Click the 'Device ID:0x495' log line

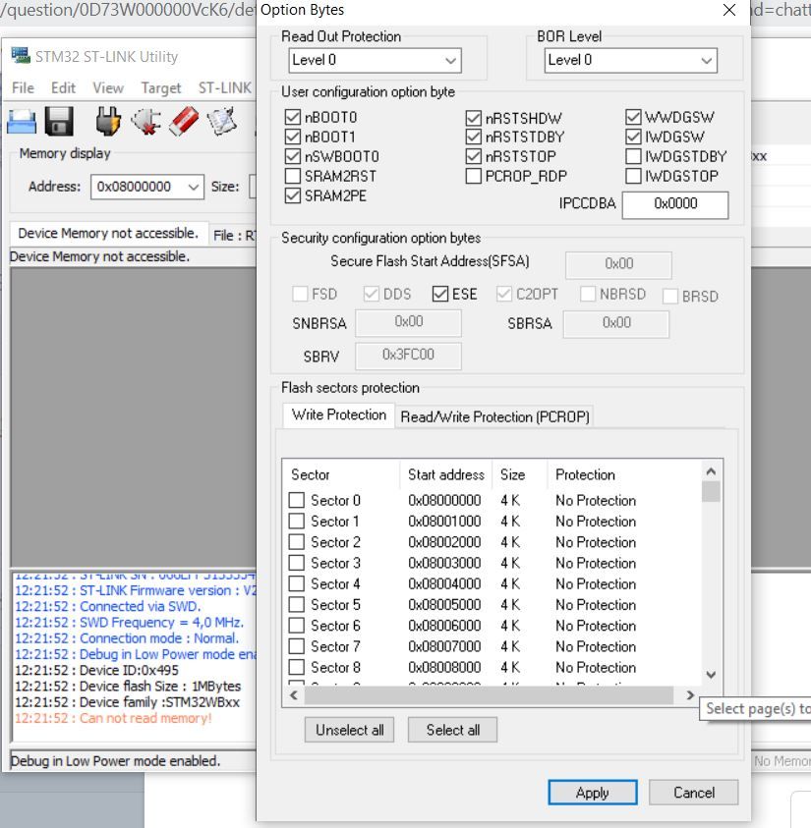pos(96,670)
